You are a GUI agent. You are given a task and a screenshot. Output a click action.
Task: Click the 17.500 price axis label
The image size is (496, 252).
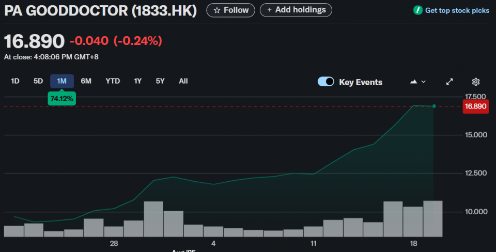475,97
